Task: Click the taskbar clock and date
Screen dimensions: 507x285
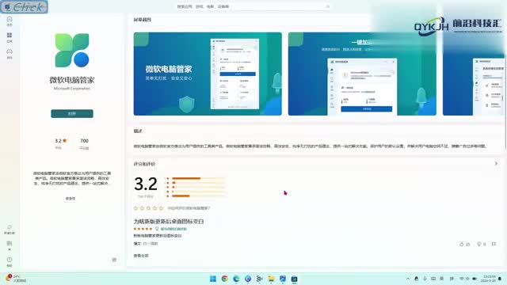Action: coord(488,279)
